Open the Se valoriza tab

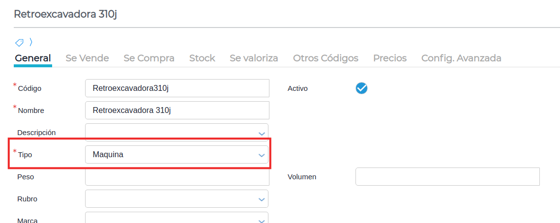[x=254, y=58]
